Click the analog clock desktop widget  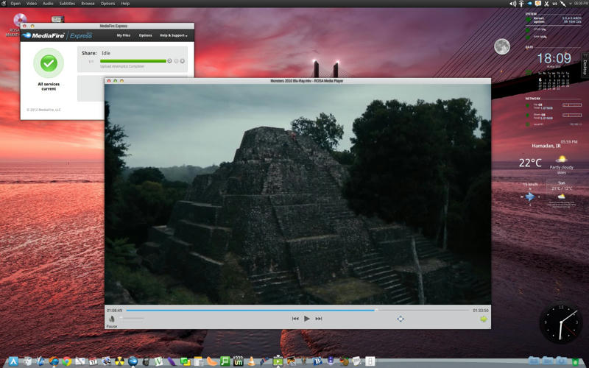560,324
